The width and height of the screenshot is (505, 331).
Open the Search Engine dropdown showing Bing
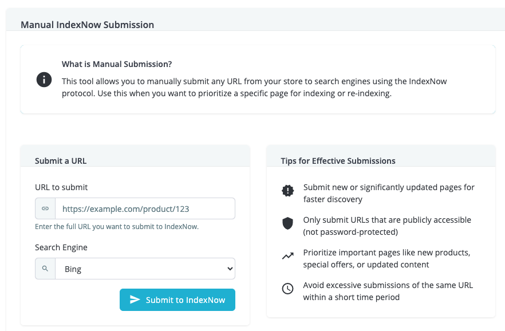pyautogui.click(x=145, y=269)
